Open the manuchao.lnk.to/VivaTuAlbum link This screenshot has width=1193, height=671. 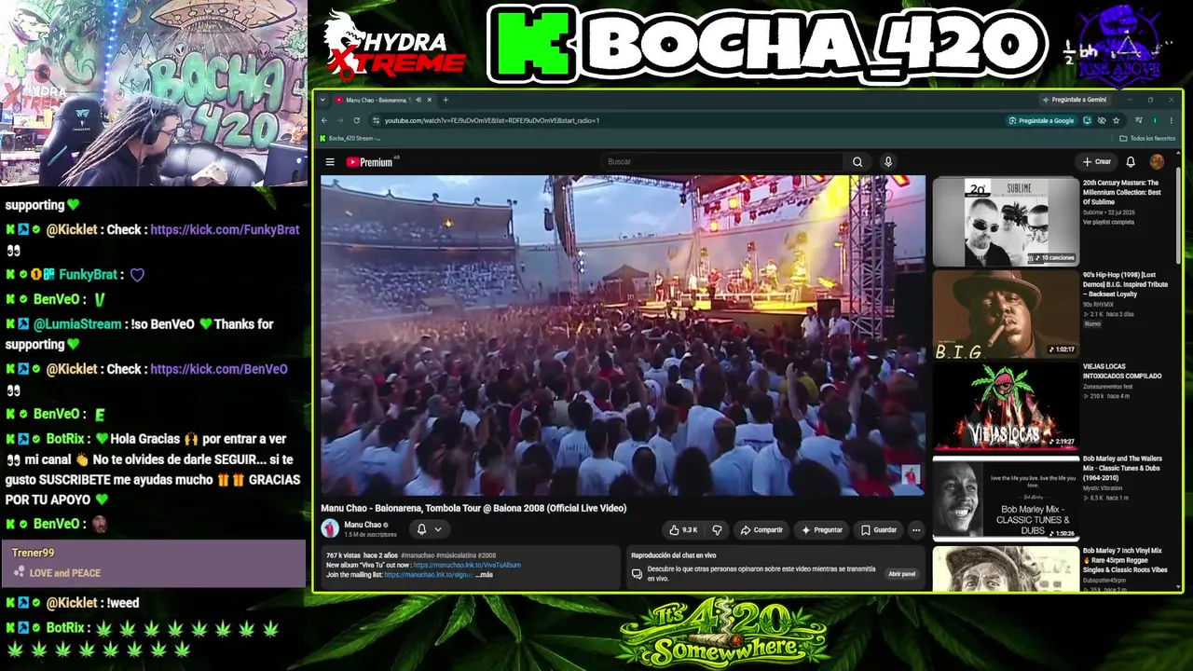[467, 565]
